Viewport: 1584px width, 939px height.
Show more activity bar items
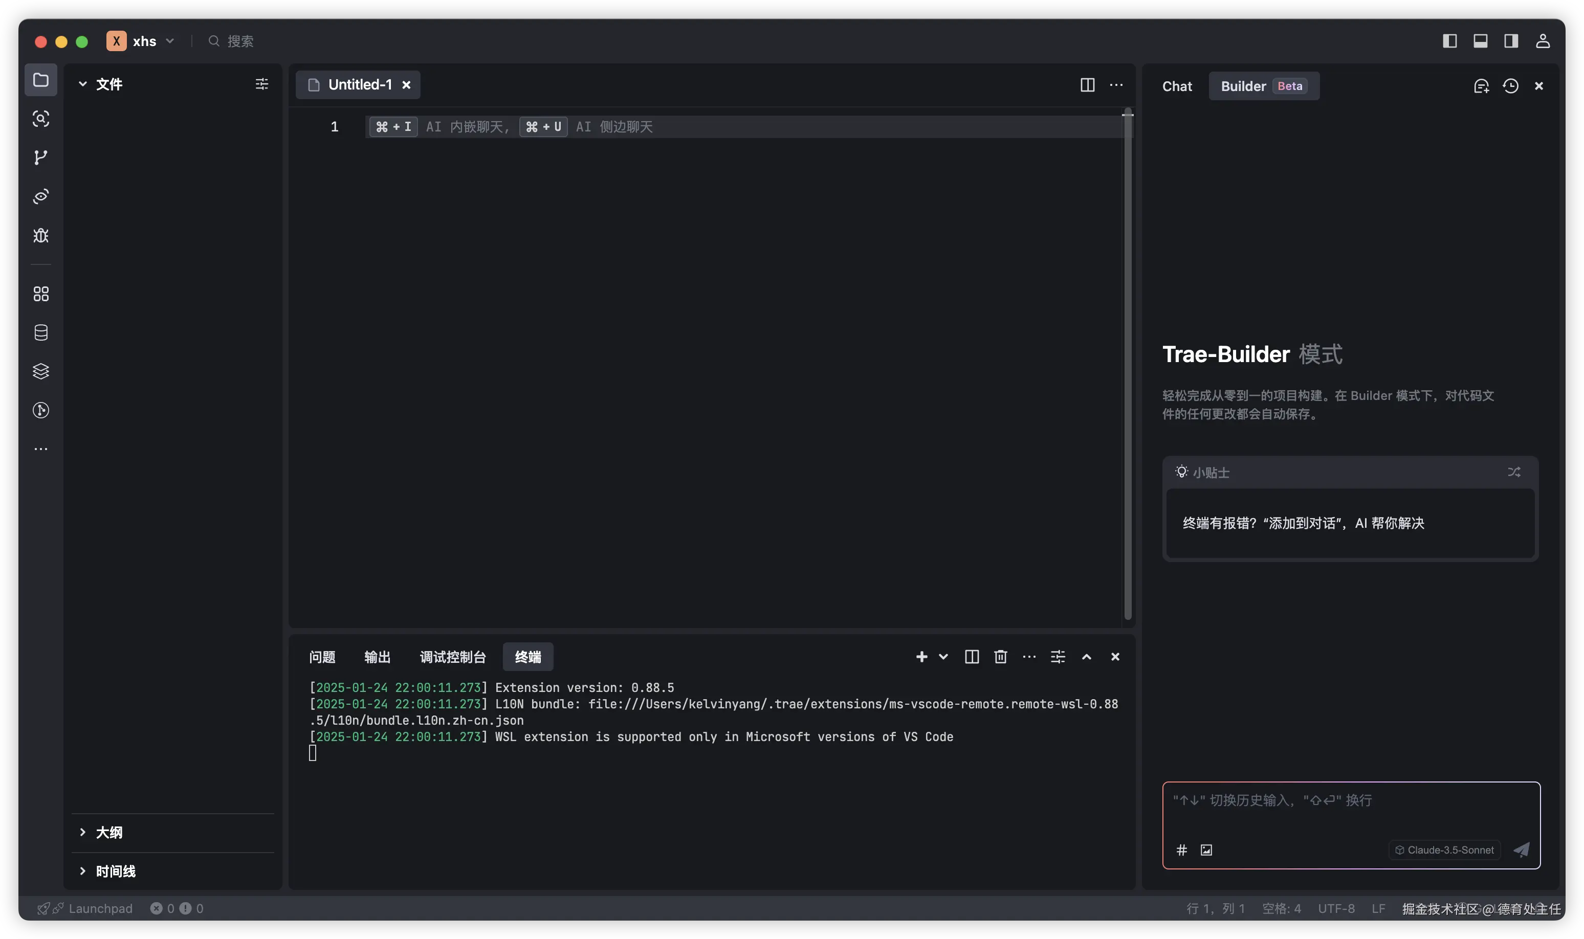click(x=40, y=449)
